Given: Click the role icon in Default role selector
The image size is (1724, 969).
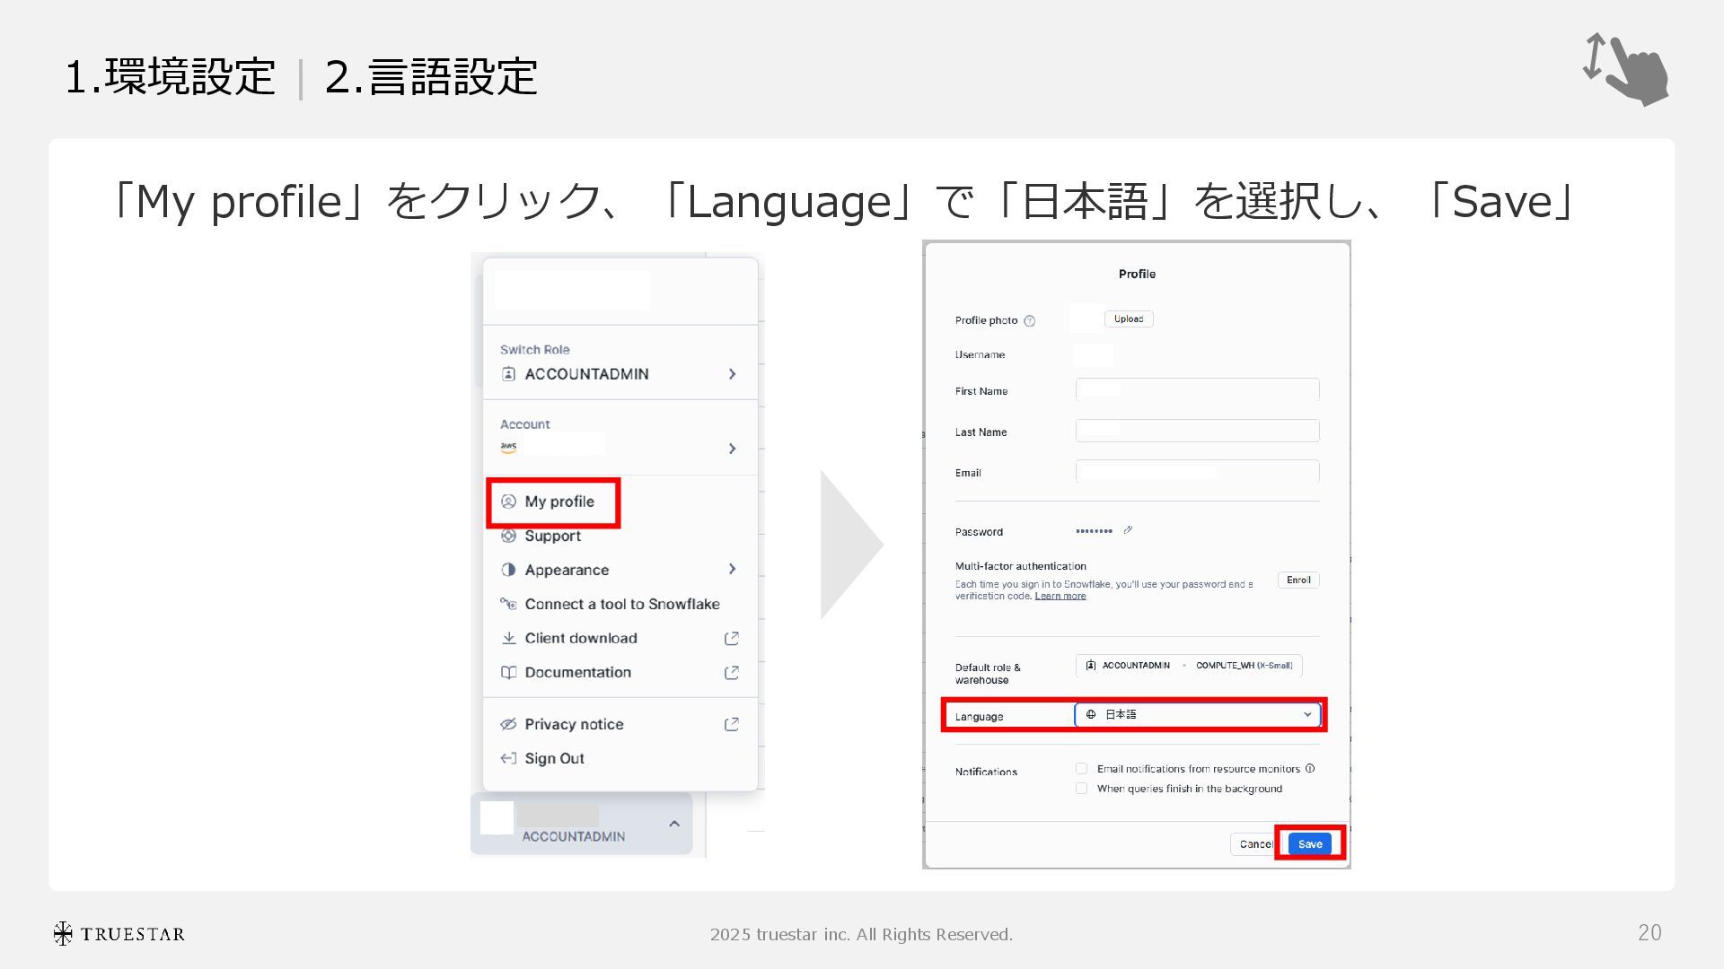Looking at the screenshot, I should click(1091, 666).
